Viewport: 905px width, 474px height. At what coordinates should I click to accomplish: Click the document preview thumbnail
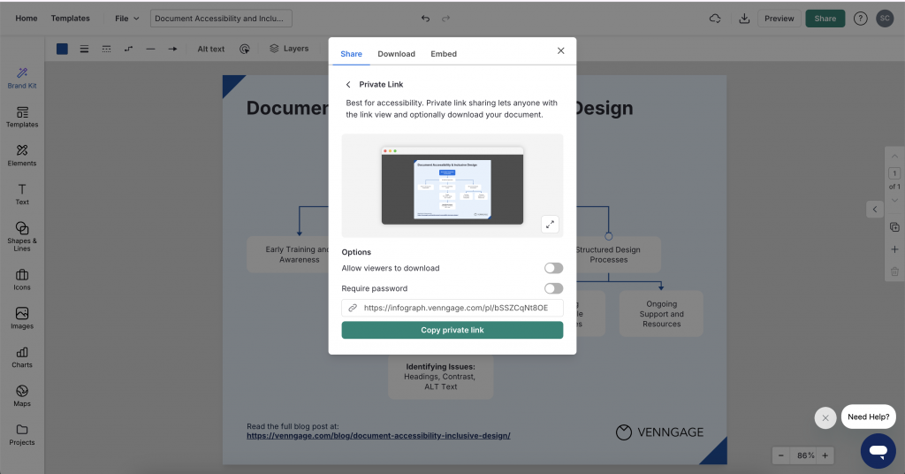point(452,186)
